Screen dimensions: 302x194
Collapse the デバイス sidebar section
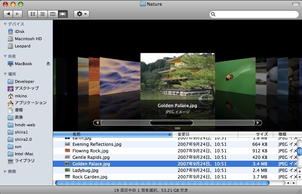tap(5, 24)
